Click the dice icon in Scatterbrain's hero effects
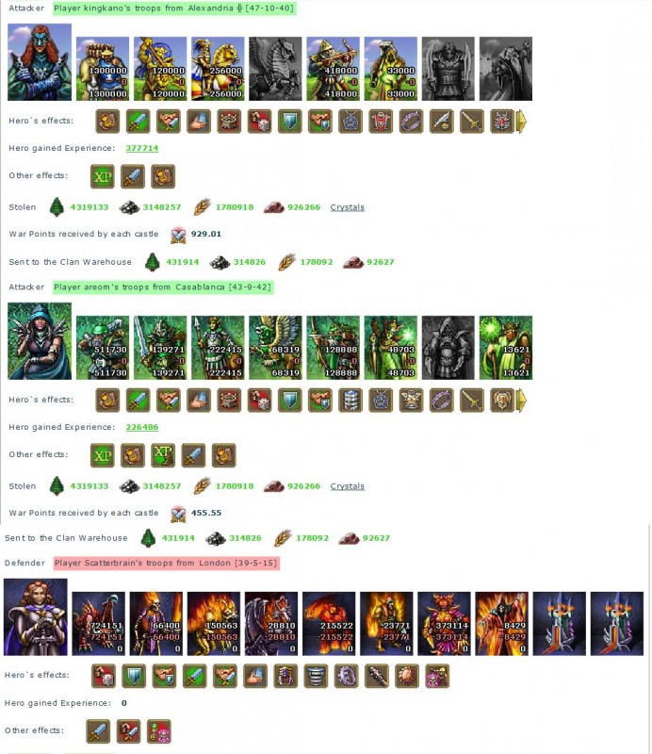This screenshot has height=754, width=652. [x=104, y=676]
